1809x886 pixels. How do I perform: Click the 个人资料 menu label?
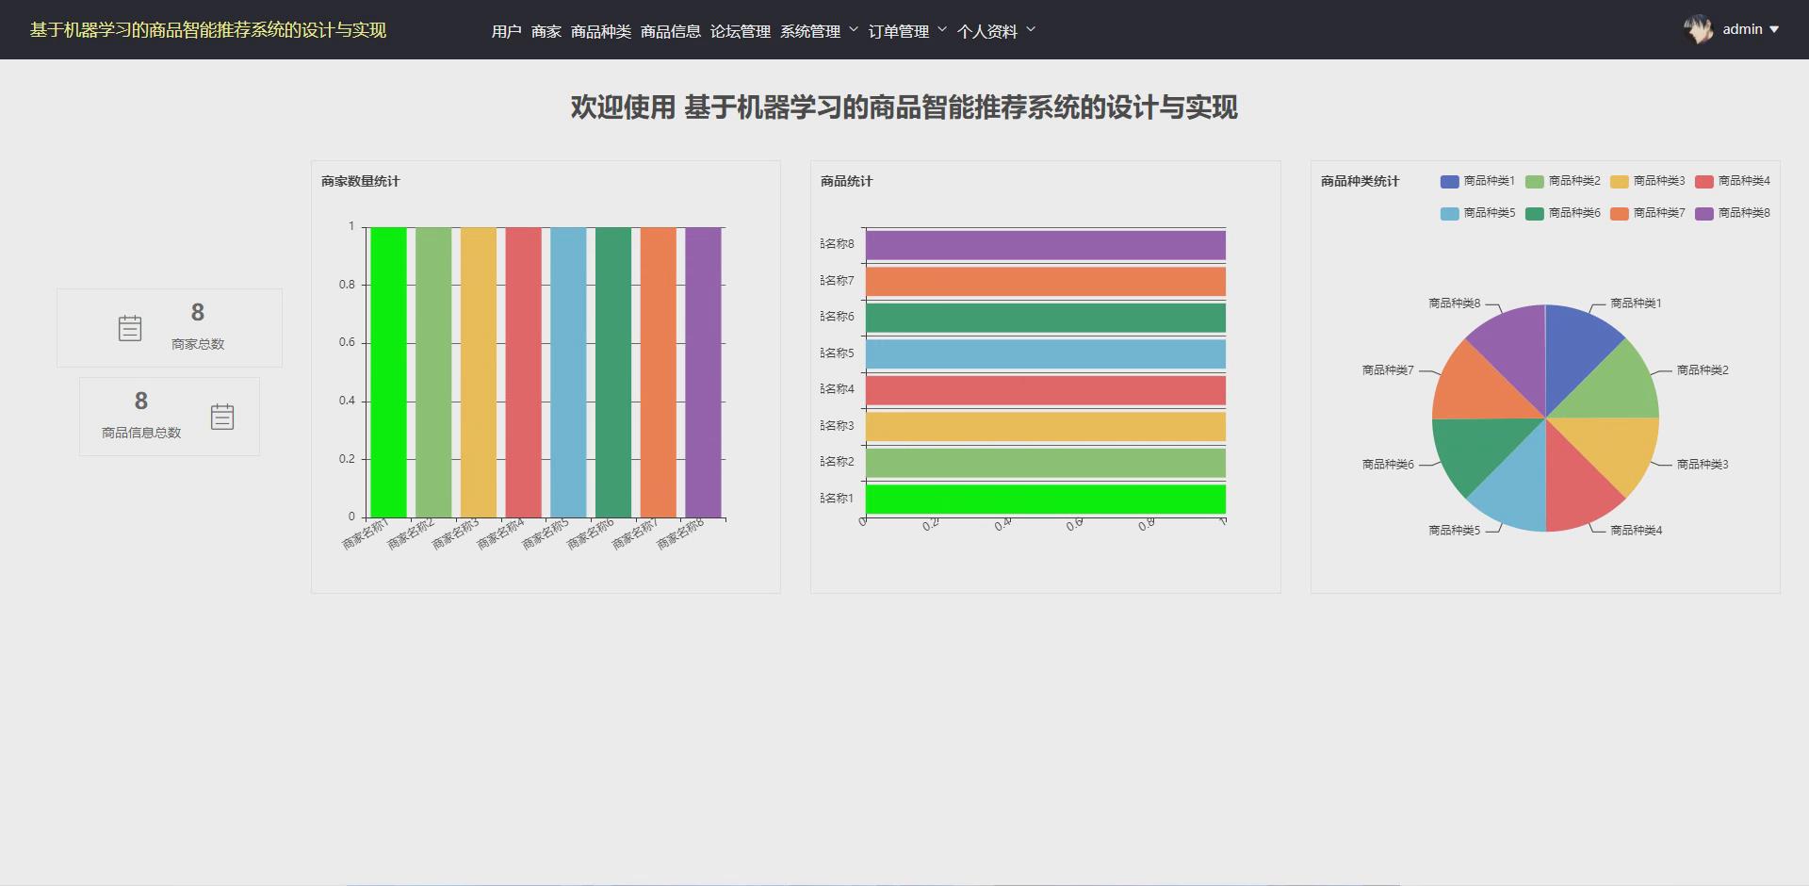coord(987,31)
